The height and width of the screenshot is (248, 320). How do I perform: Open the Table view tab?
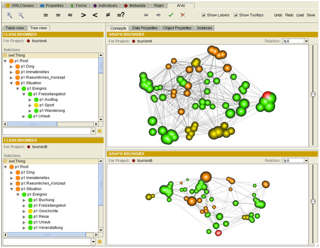click(15, 28)
